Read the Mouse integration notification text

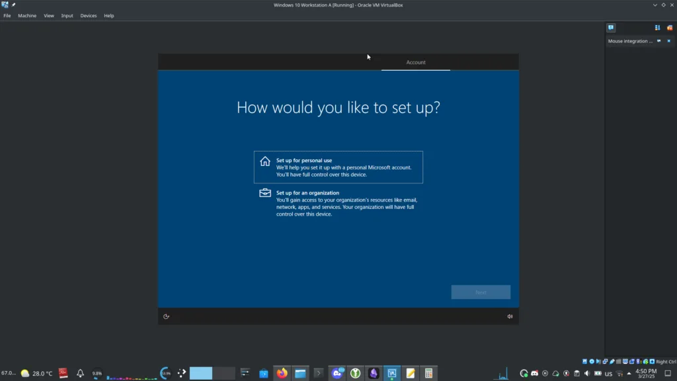pyautogui.click(x=630, y=41)
